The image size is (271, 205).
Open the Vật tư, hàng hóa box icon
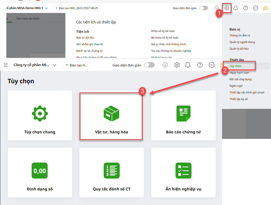click(x=111, y=113)
